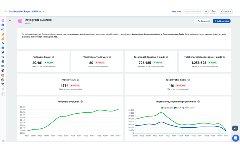Select the HubSpot sidebar icon
The height and width of the screenshot is (149, 240).
[3, 89]
